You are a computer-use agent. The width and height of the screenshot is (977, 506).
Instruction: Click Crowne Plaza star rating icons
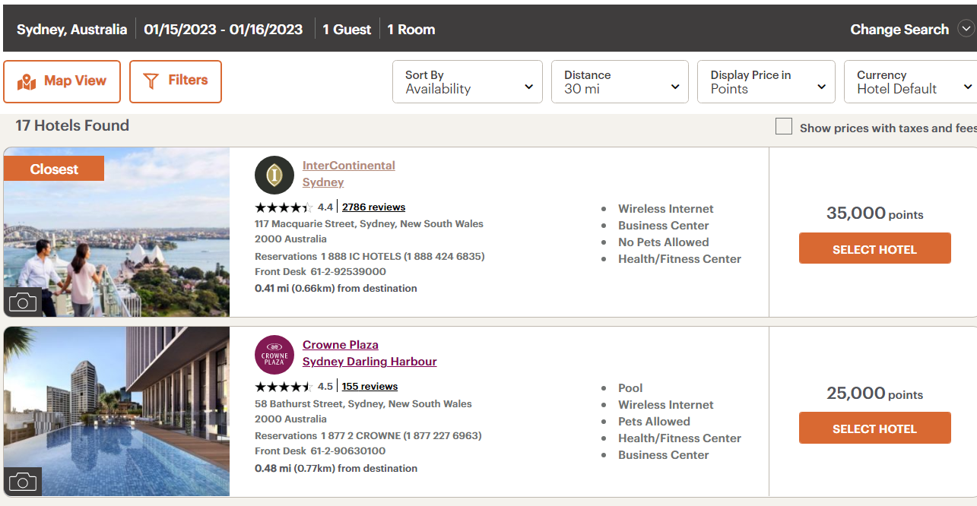(284, 387)
